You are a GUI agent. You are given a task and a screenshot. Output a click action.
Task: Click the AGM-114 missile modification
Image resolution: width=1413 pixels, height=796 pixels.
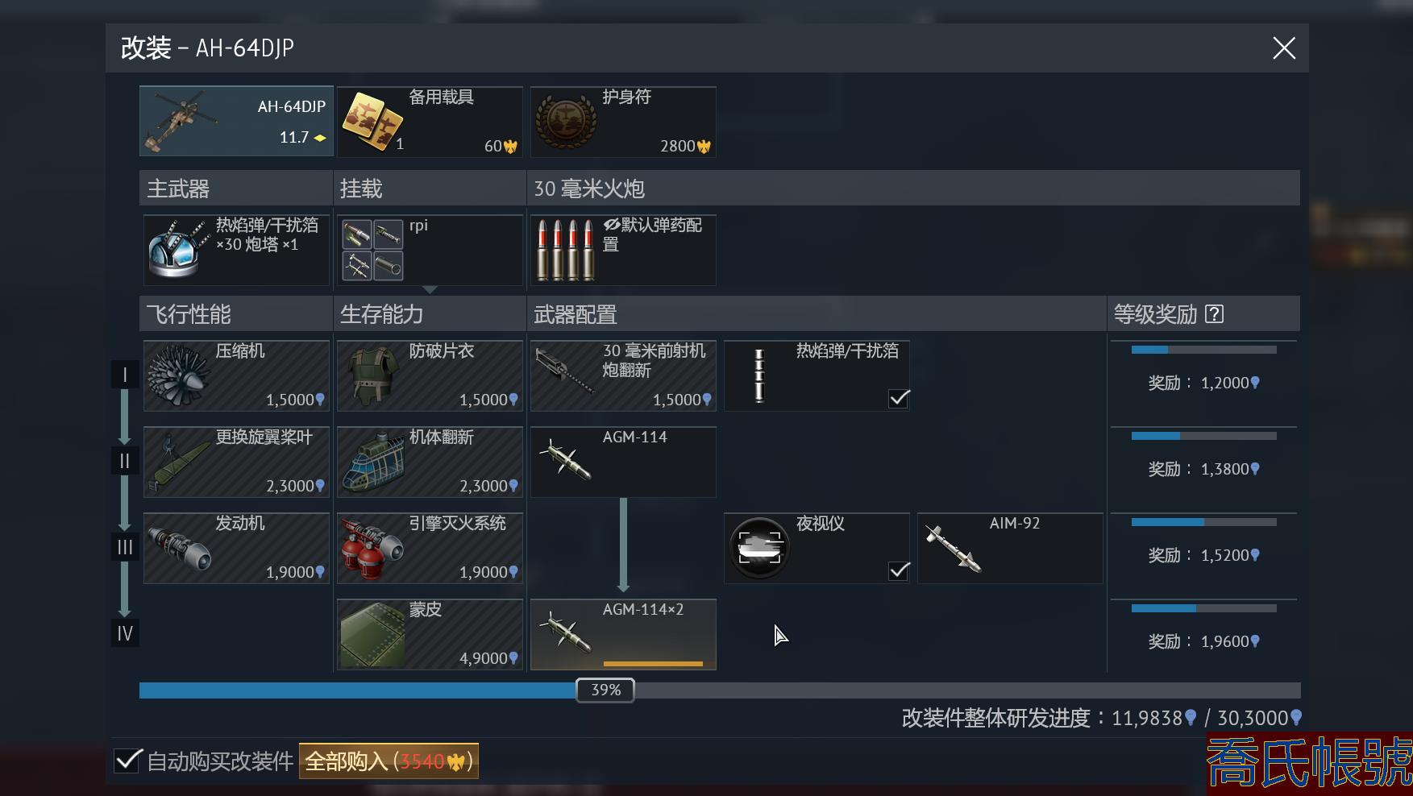[x=623, y=462]
